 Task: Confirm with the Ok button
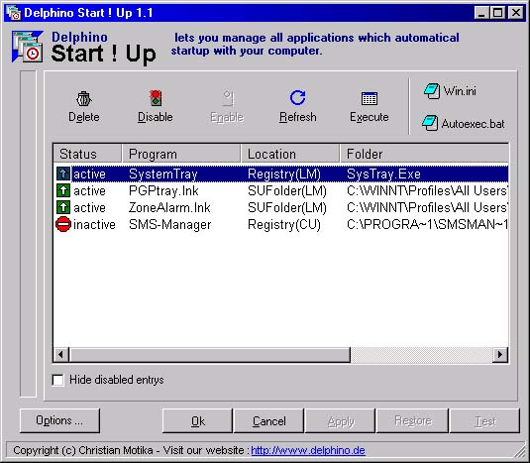point(198,420)
